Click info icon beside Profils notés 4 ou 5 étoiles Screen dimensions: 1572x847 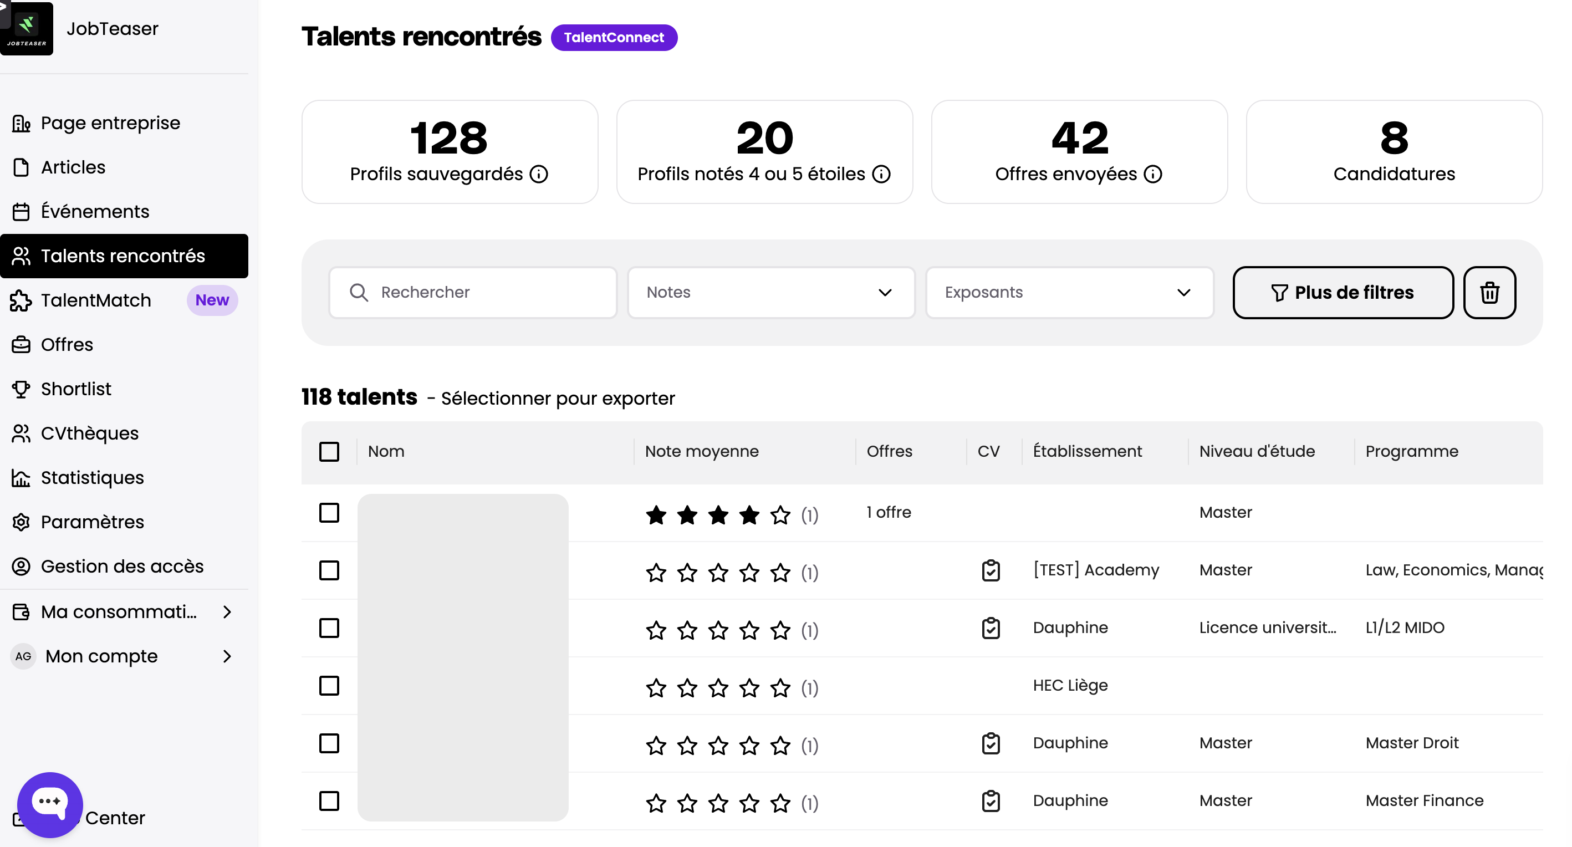(881, 175)
